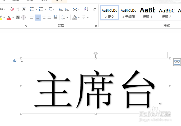The image size is (181, 126).
Task: Click the object anchor icon
Action: coord(15,60)
